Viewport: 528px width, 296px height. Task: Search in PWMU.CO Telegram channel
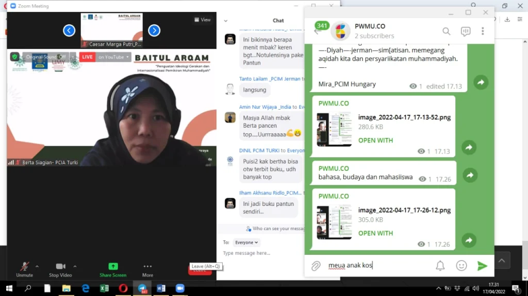[x=446, y=31]
